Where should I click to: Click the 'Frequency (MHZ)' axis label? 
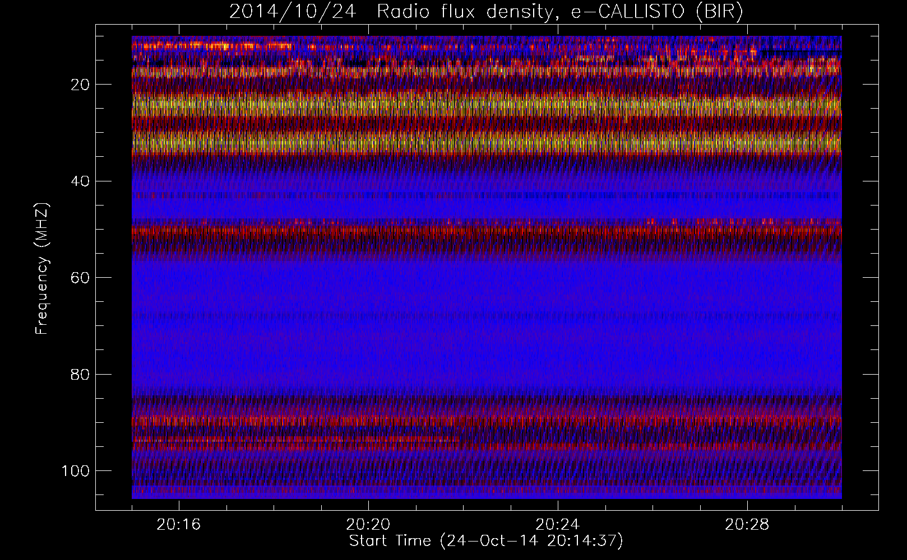[42, 269]
